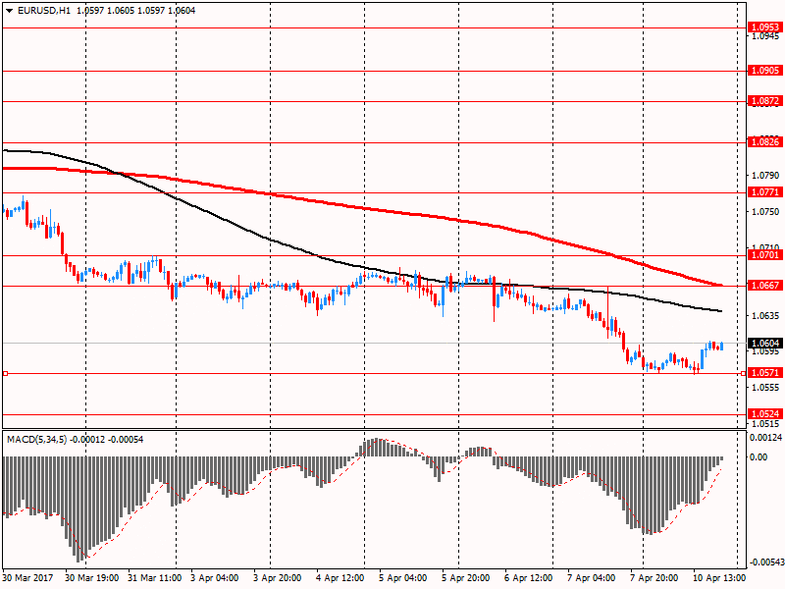Viewport: 785px width, 589px height.
Task: Click the current price 1.0604 label
Action: point(765,343)
